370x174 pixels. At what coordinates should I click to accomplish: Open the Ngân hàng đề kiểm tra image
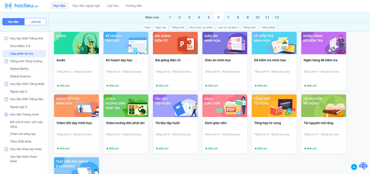[323, 43]
